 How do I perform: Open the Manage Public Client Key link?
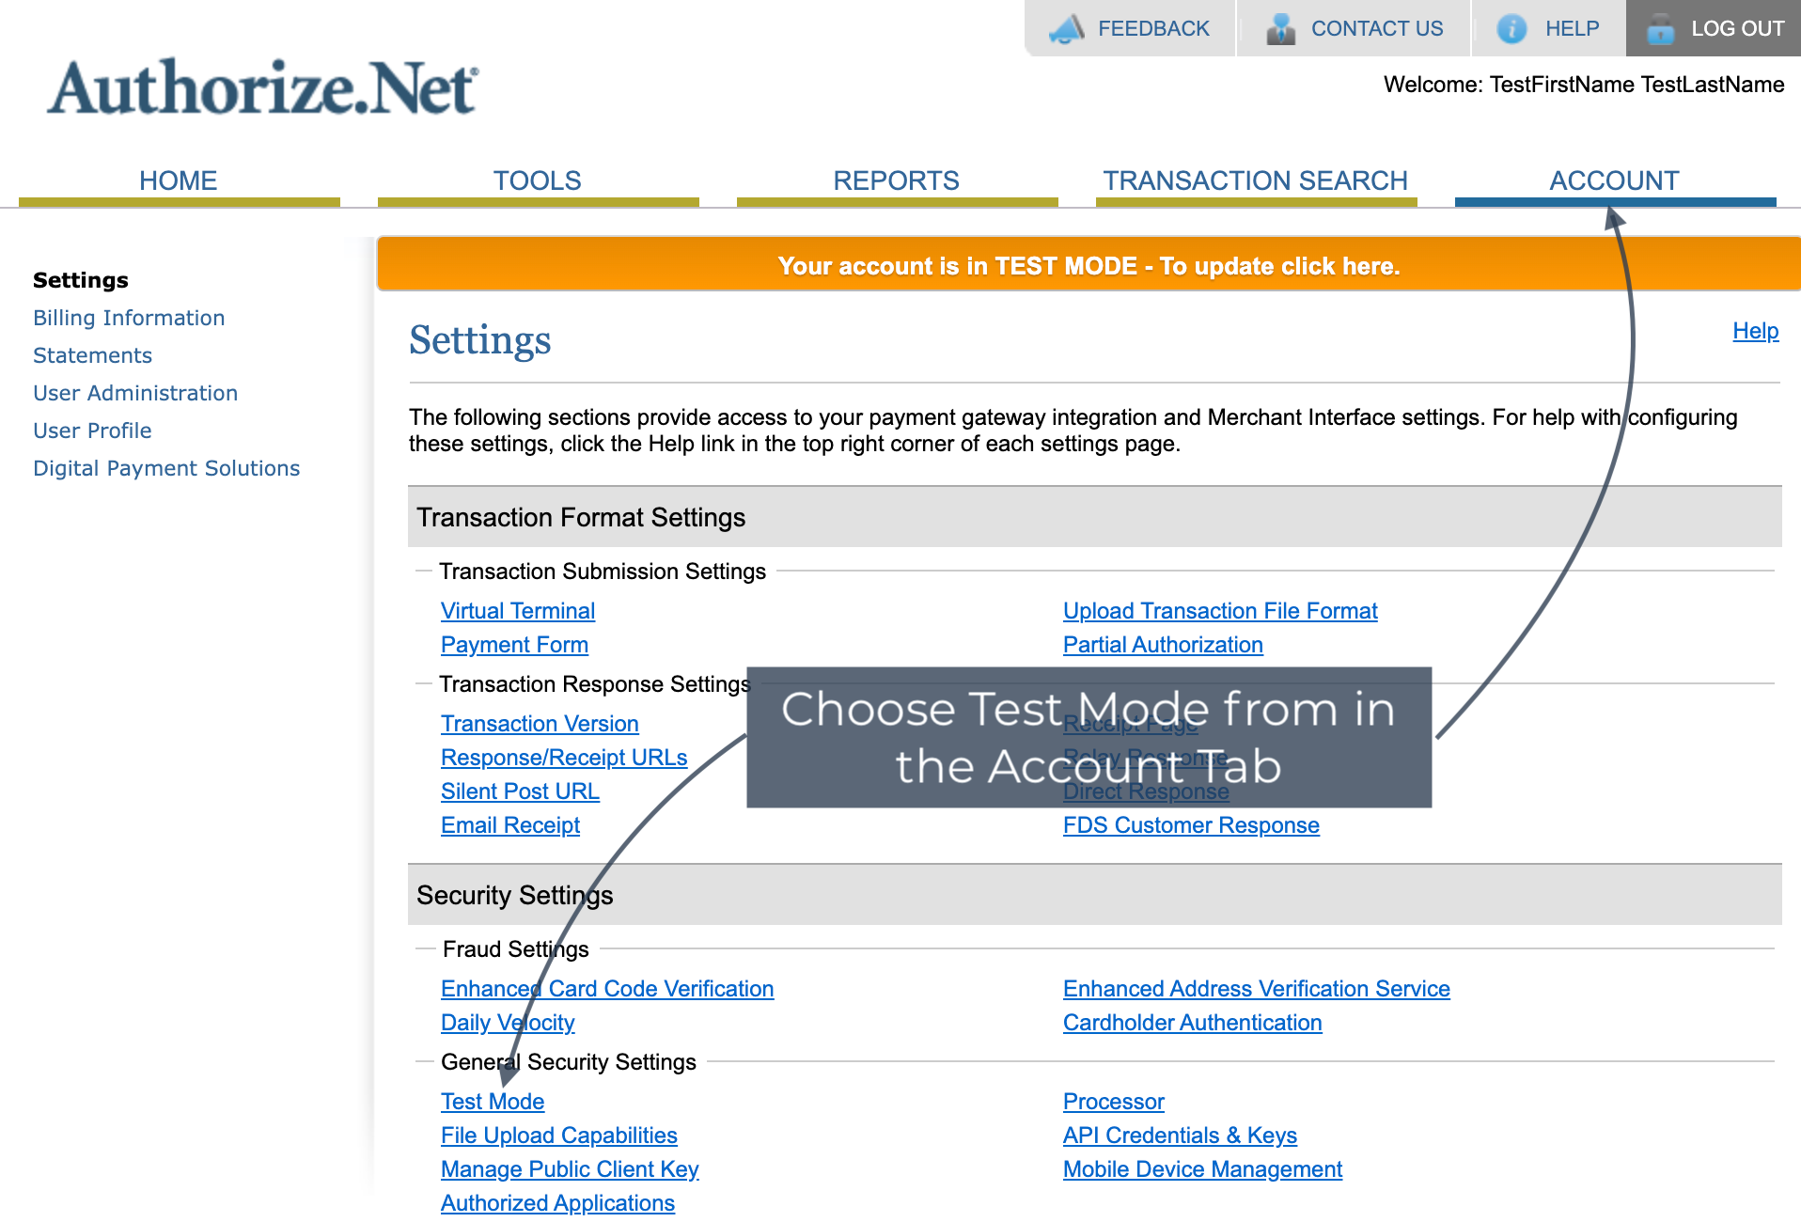tap(570, 1169)
